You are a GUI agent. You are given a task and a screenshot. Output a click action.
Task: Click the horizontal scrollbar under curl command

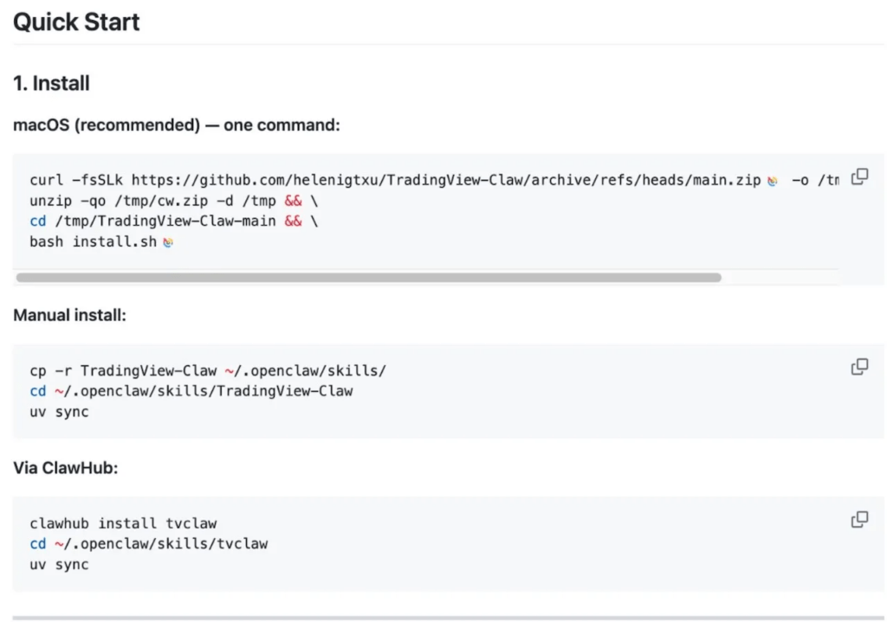pyautogui.click(x=368, y=278)
